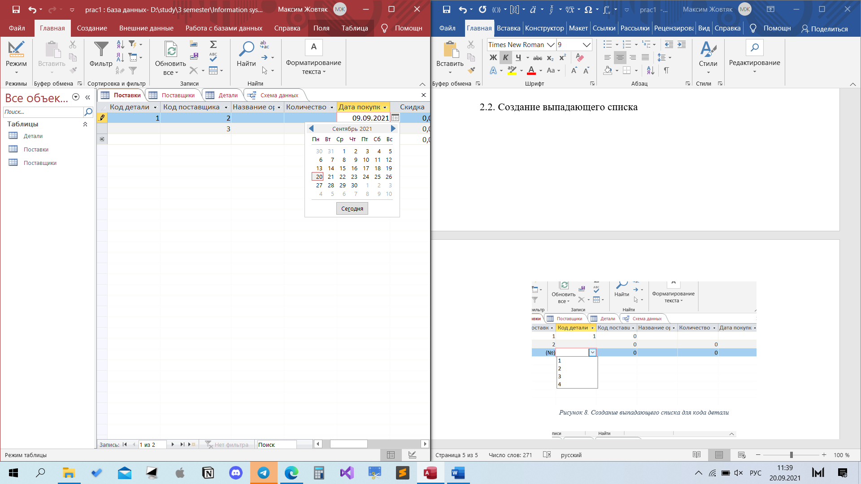Open the Создание ribbon tab in Access
This screenshot has width=861, height=484.
92,28
